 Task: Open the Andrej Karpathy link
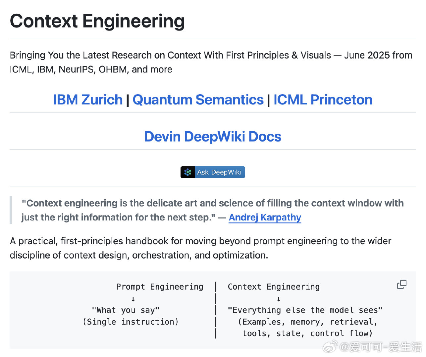click(265, 217)
